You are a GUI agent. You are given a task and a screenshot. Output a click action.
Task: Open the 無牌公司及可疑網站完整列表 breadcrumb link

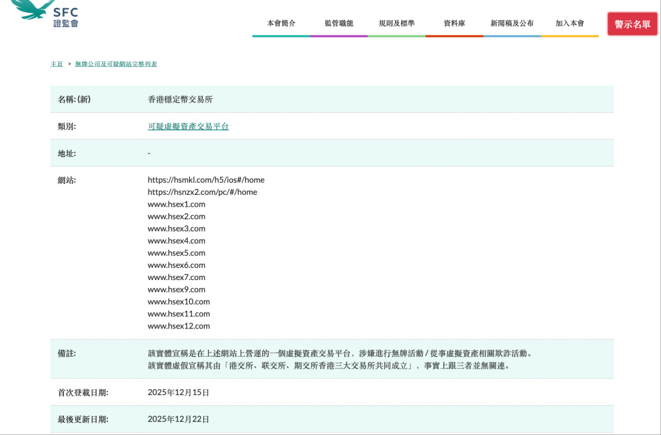tap(116, 64)
